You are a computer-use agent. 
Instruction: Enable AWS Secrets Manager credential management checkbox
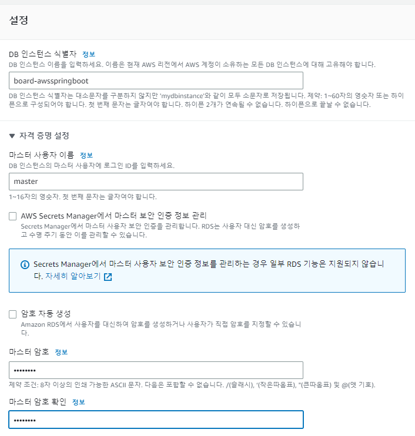(x=13, y=216)
